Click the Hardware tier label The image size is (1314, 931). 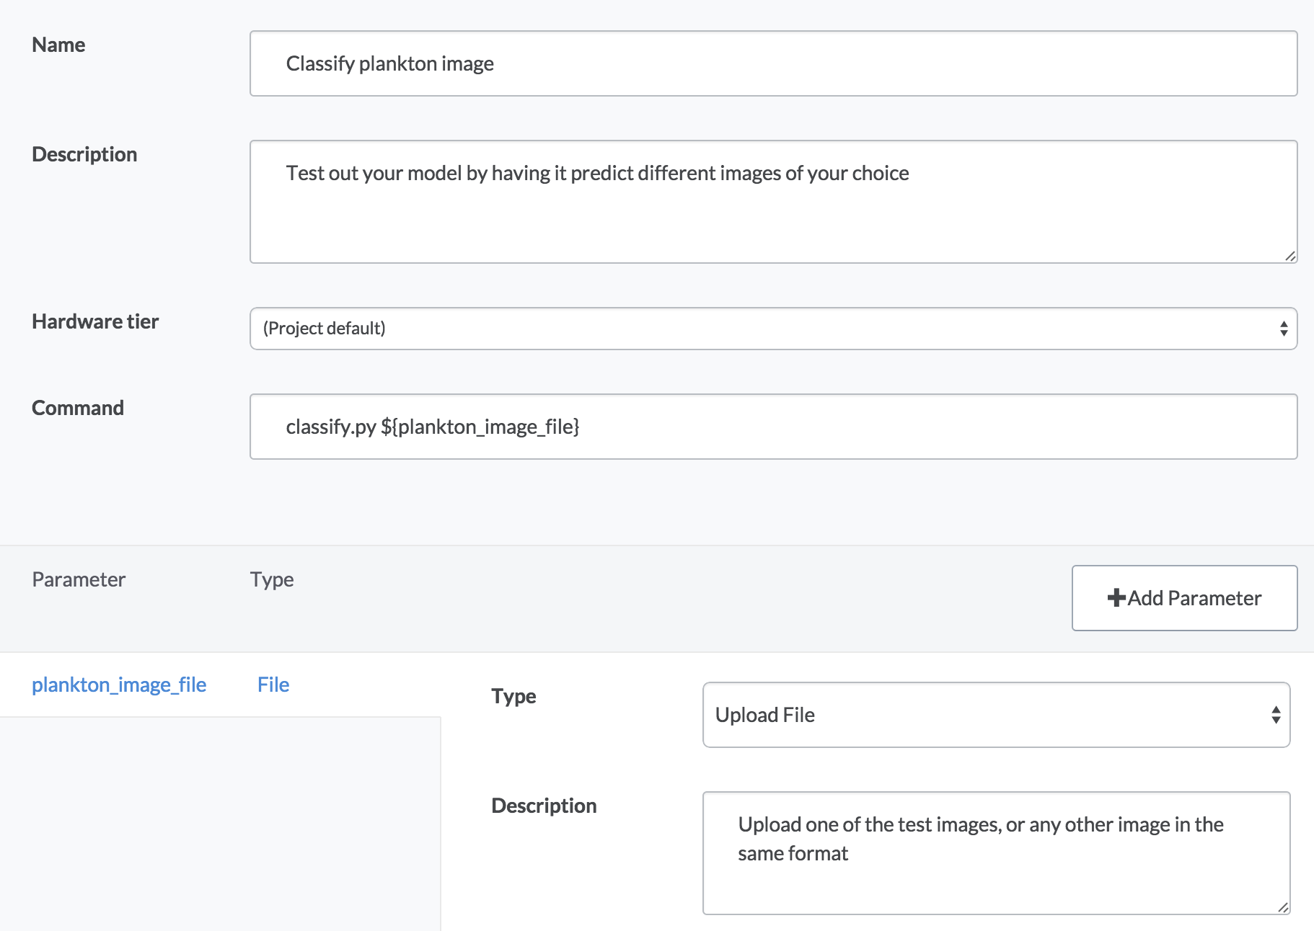pos(95,321)
